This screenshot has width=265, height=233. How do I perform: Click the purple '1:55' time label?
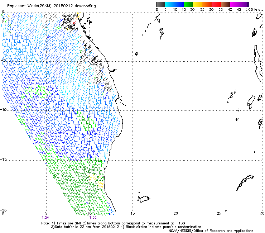point(93,218)
